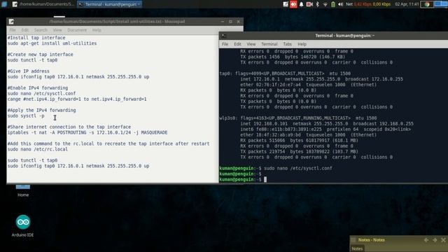Click the iptables POSTROUTING MASQUERADE line

click(x=87, y=132)
